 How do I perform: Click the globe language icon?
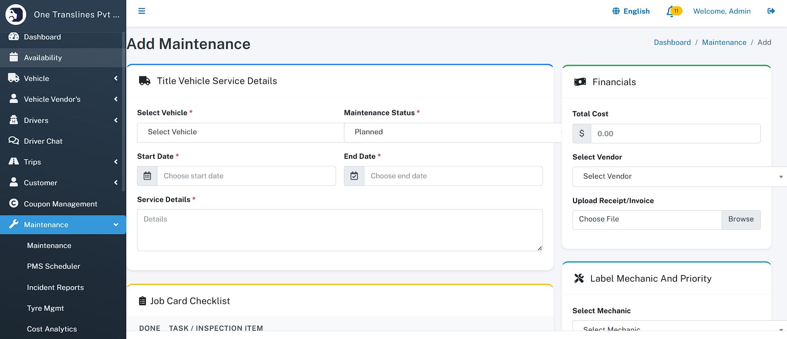click(616, 11)
